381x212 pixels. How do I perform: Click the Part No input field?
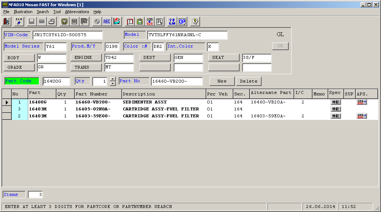click(x=177, y=81)
